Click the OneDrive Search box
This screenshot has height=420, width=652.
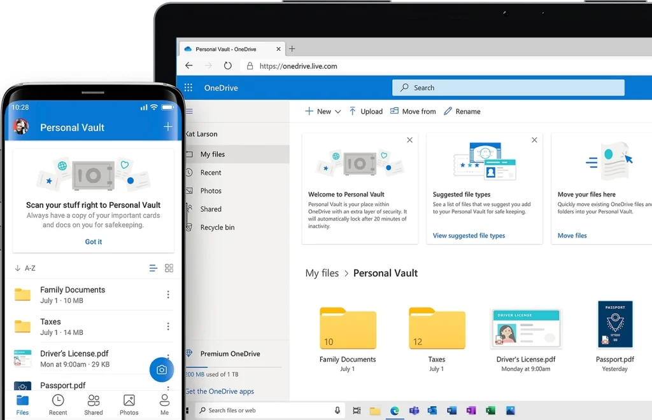[x=508, y=88]
